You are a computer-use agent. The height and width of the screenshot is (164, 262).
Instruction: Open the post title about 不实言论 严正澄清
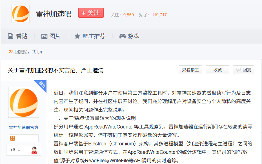56,70
